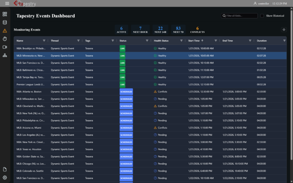The height and width of the screenshot is (183, 293).
Task: Open the hamburger menu
Action: [x=7, y=3]
